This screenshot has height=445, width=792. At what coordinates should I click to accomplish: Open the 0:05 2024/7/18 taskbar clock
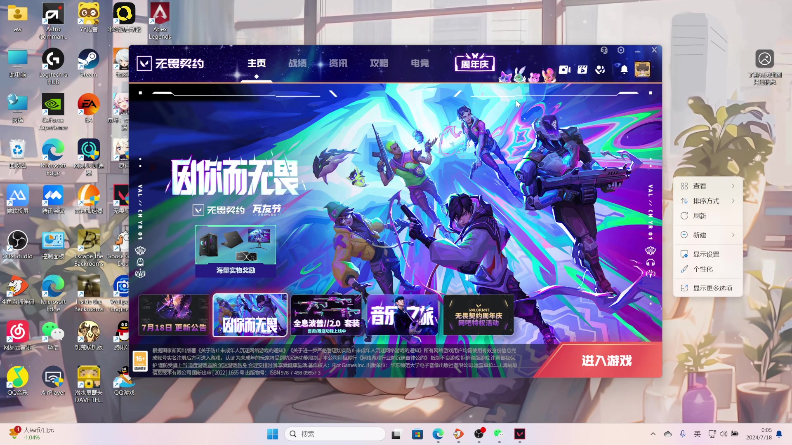click(x=759, y=434)
